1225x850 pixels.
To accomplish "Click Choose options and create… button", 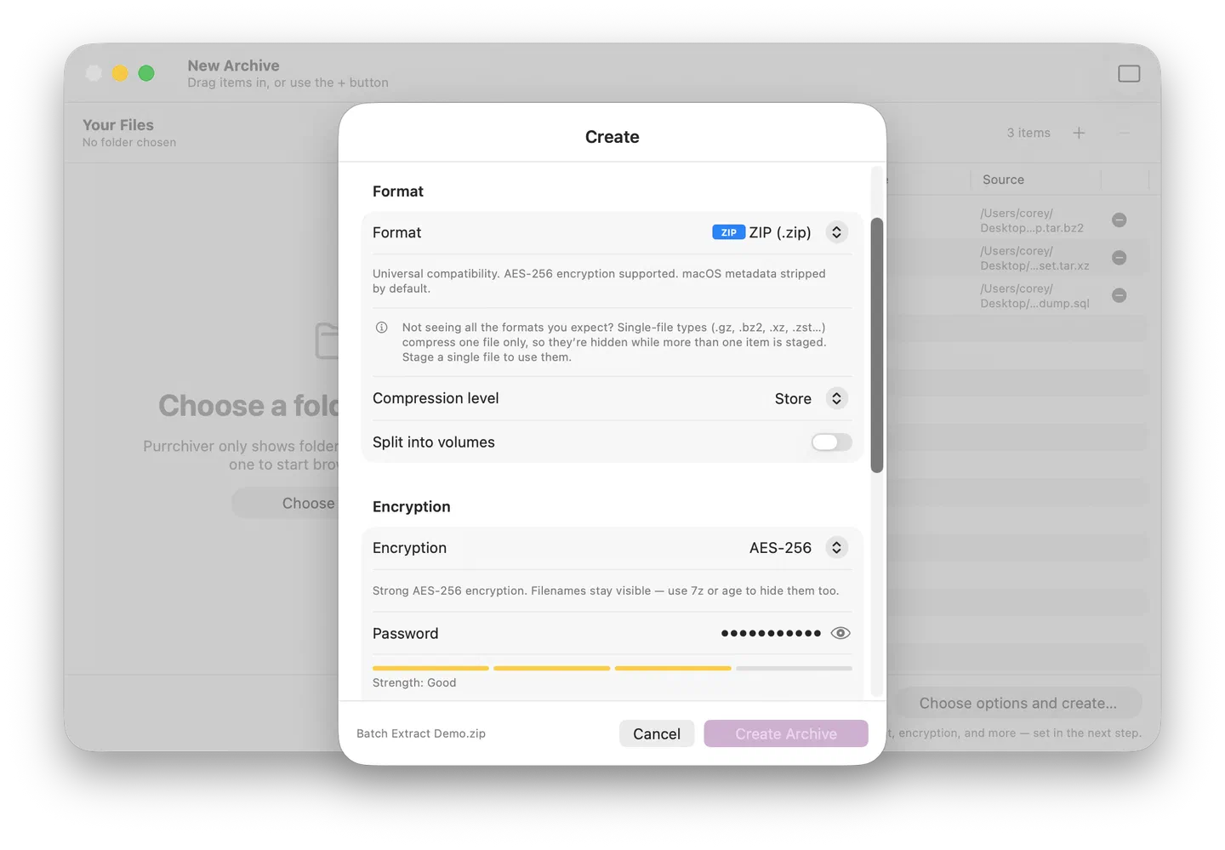I will pos(1018,703).
